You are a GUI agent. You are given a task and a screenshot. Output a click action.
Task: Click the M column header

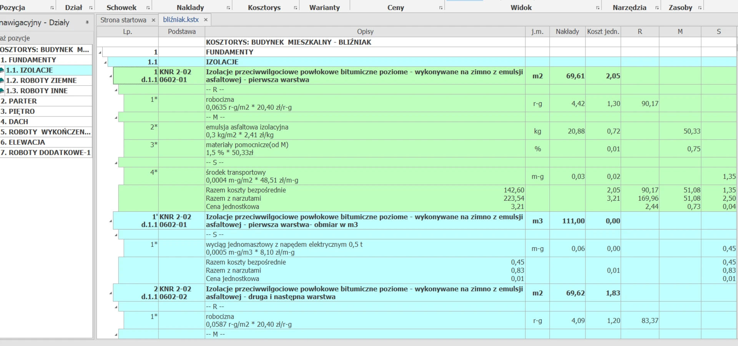click(680, 32)
